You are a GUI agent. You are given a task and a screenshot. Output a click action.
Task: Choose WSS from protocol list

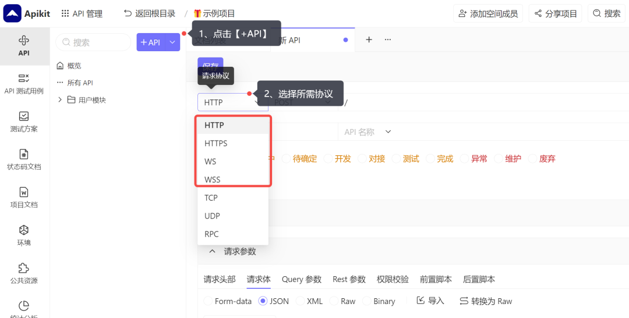[x=232, y=180]
